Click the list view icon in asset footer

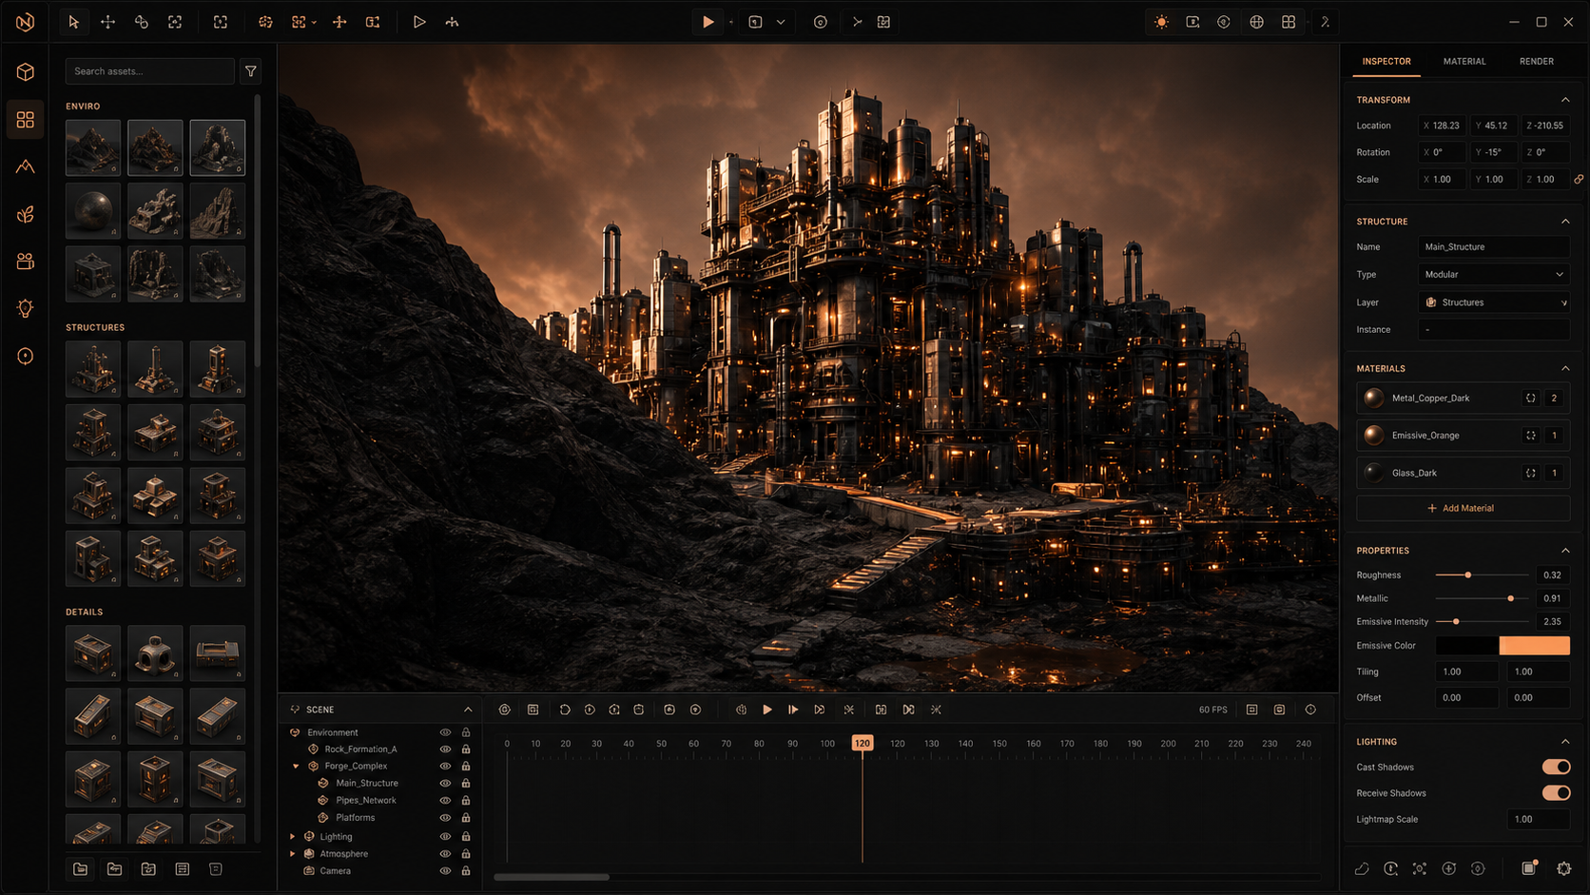tap(183, 869)
